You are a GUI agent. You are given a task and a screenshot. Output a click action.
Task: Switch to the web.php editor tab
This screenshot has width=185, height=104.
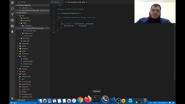pyautogui.click(x=57, y=2)
